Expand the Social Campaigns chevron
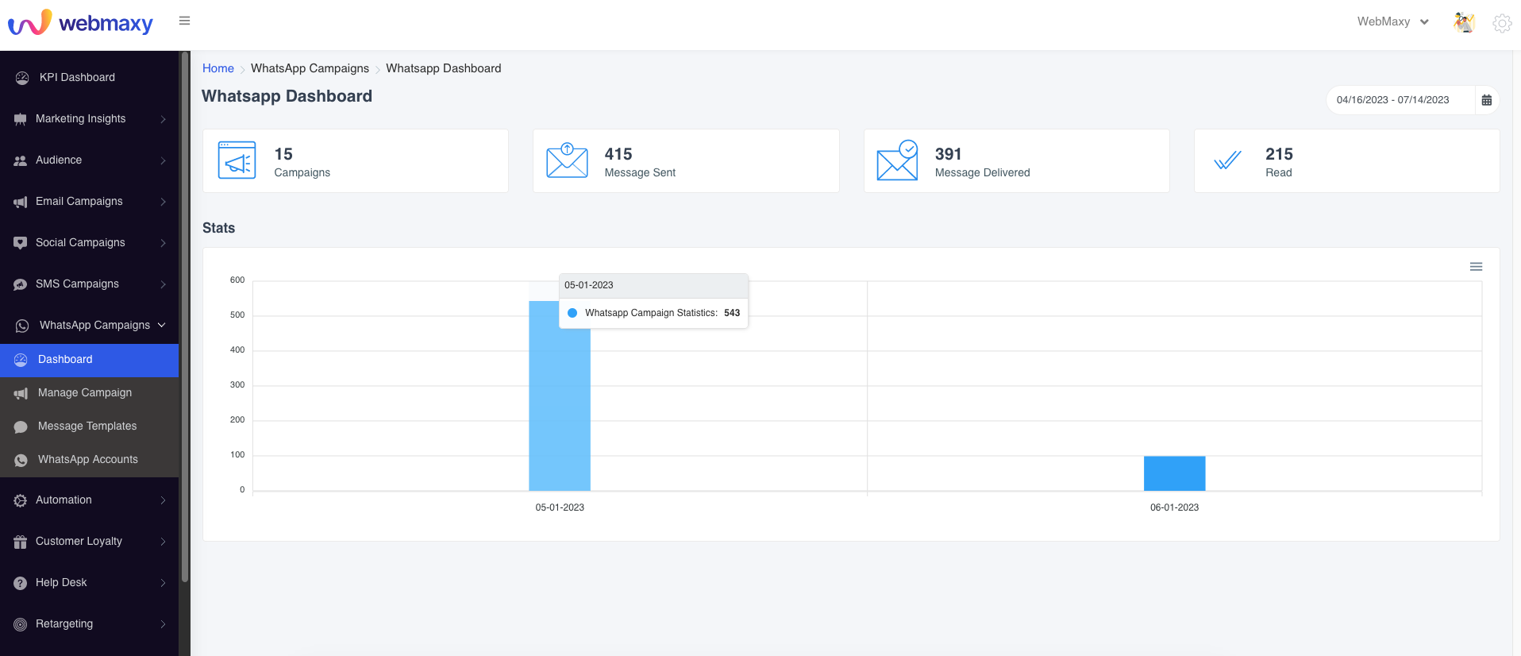 pyautogui.click(x=163, y=243)
